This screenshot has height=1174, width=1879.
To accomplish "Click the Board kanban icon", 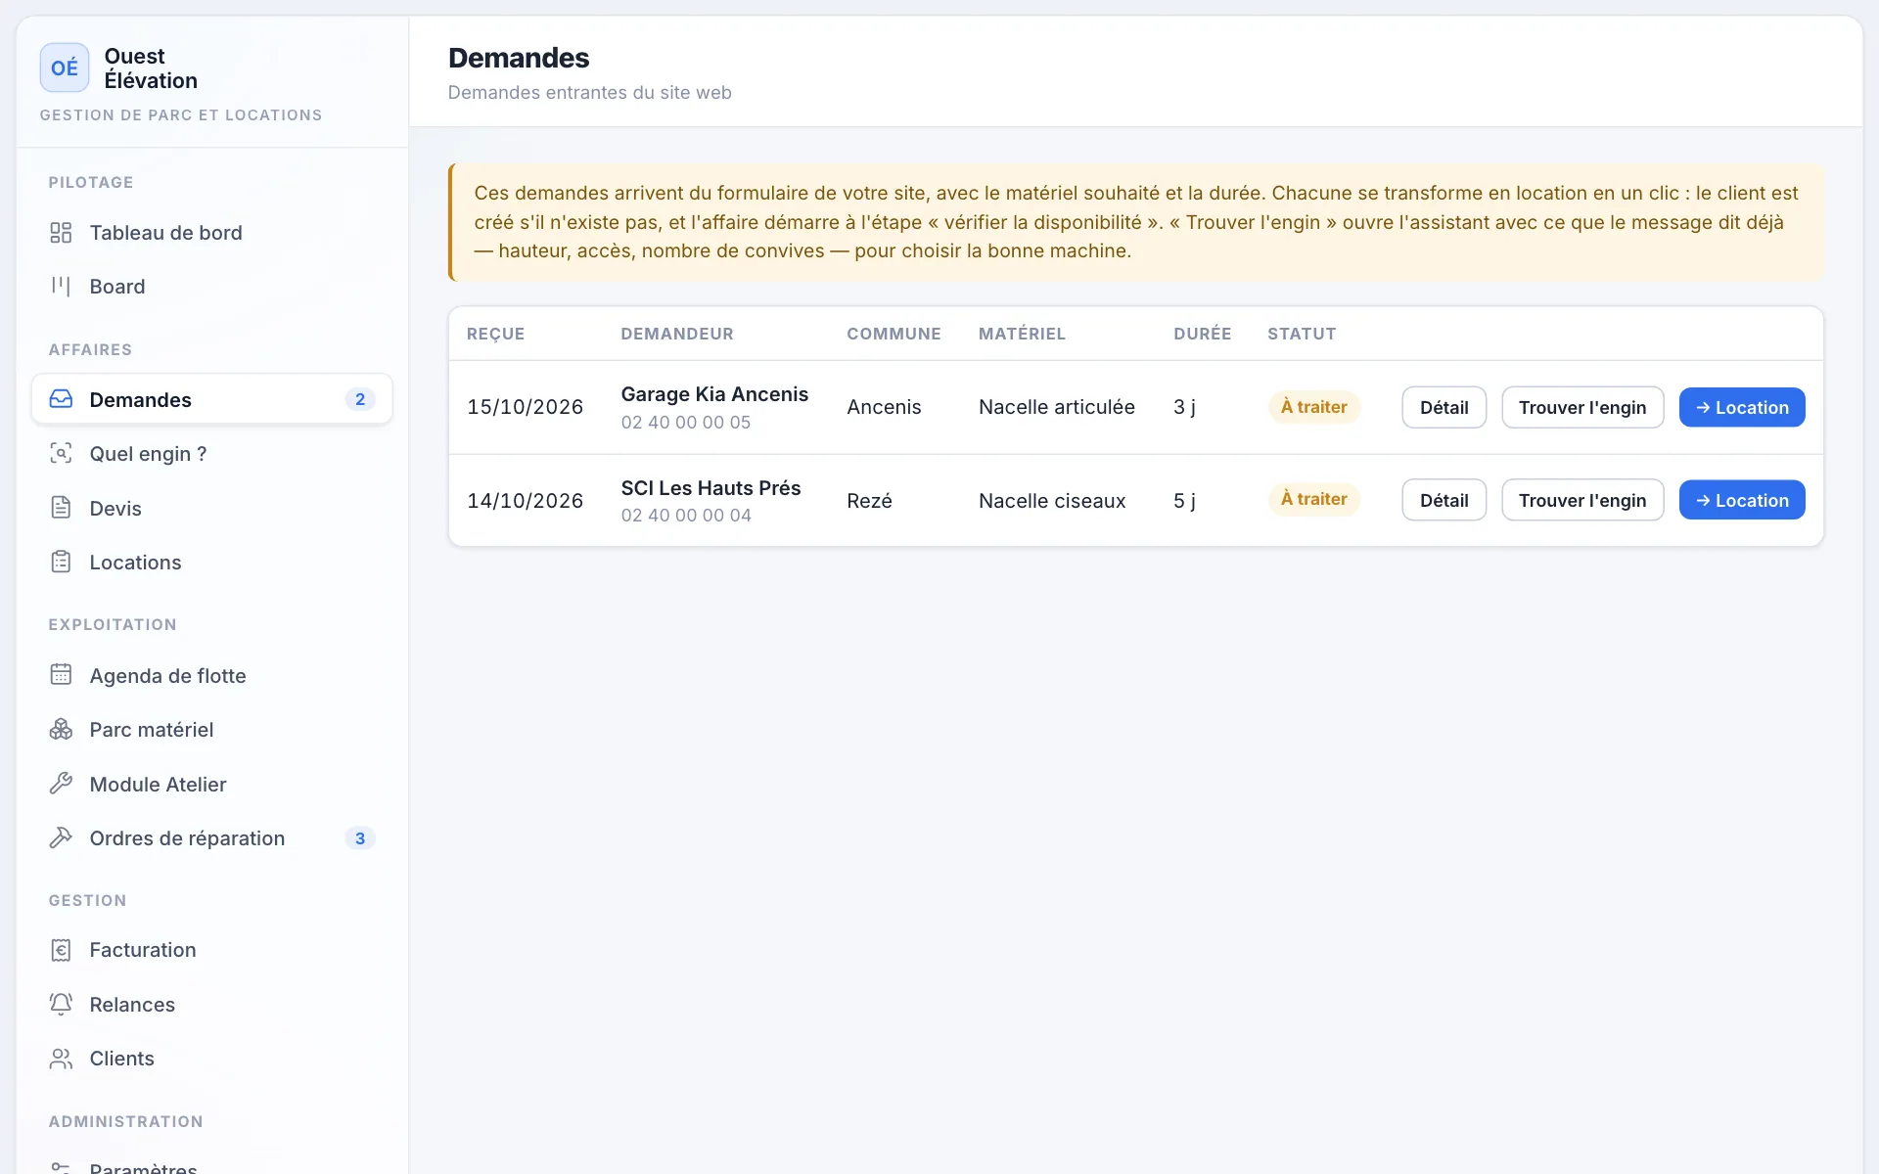I will coord(61,287).
